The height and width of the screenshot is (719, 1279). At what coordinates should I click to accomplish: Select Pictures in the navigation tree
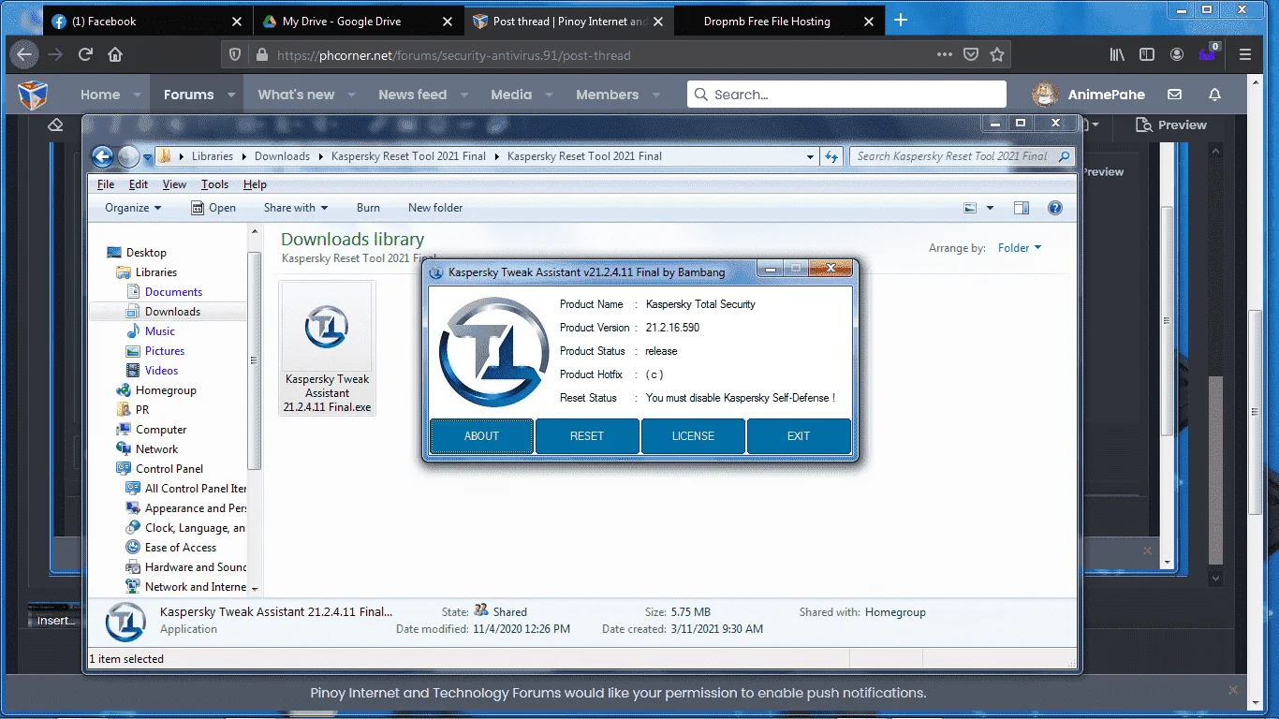(165, 351)
